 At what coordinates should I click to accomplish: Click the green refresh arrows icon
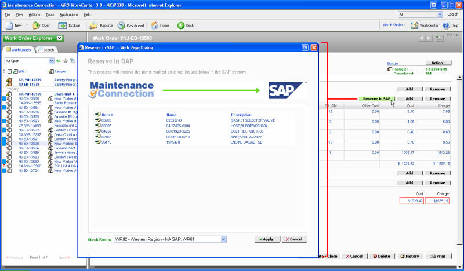59,61
